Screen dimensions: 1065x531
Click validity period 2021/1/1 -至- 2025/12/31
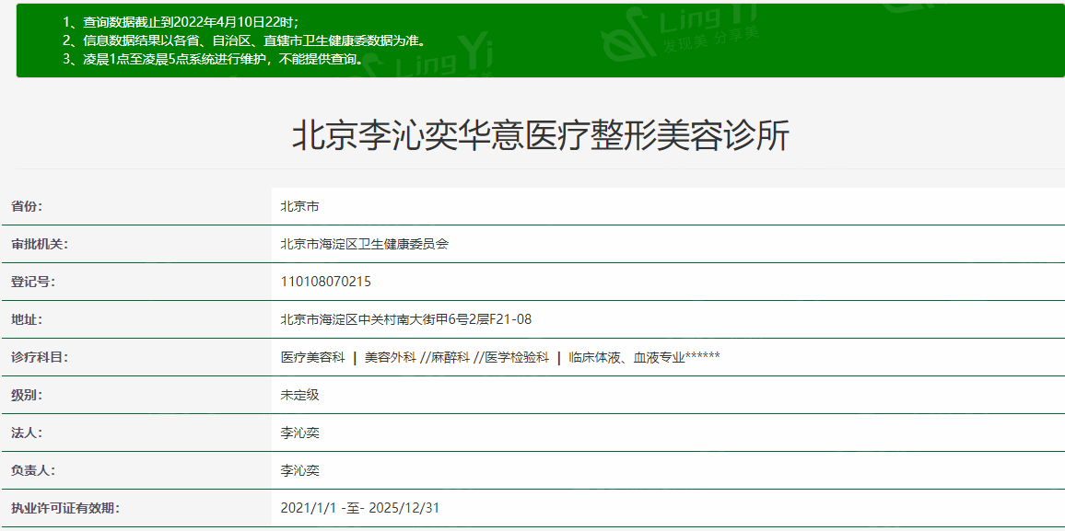tap(359, 507)
